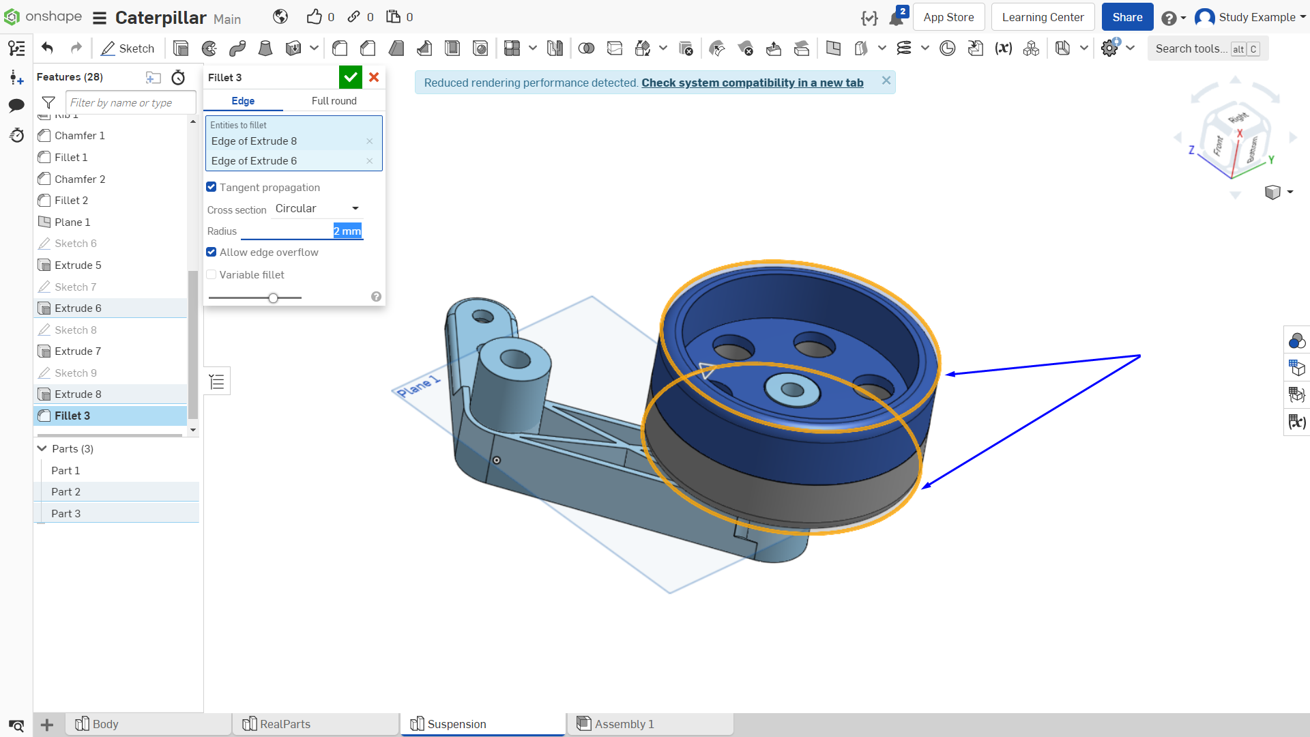Open the Appearance panel icon on right
This screenshot has height=737, width=1310.
click(x=1297, y=341)
